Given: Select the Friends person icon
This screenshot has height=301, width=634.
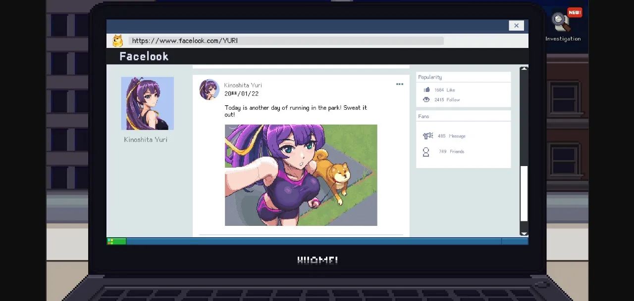Looking at the screenshot, I should point(426,152).
